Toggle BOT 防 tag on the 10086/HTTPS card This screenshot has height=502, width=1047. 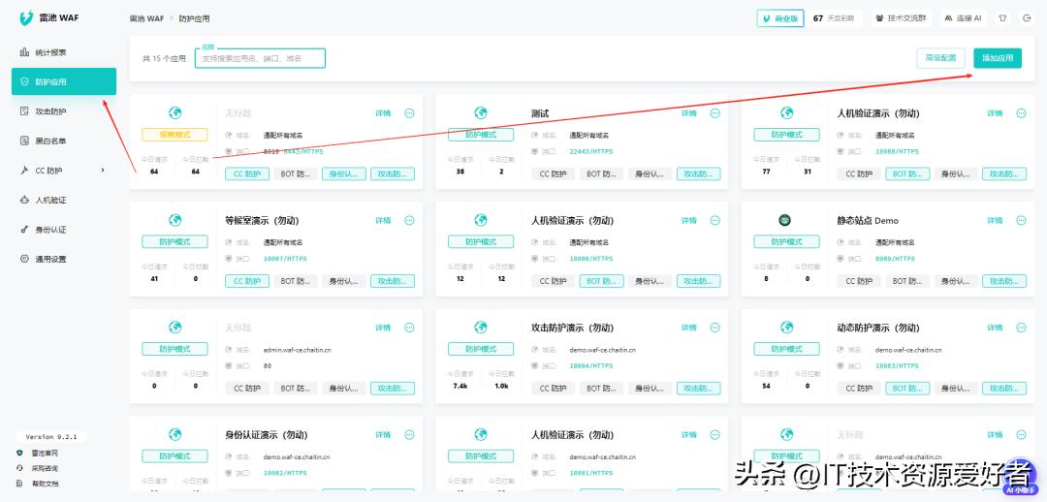[602, 281]
